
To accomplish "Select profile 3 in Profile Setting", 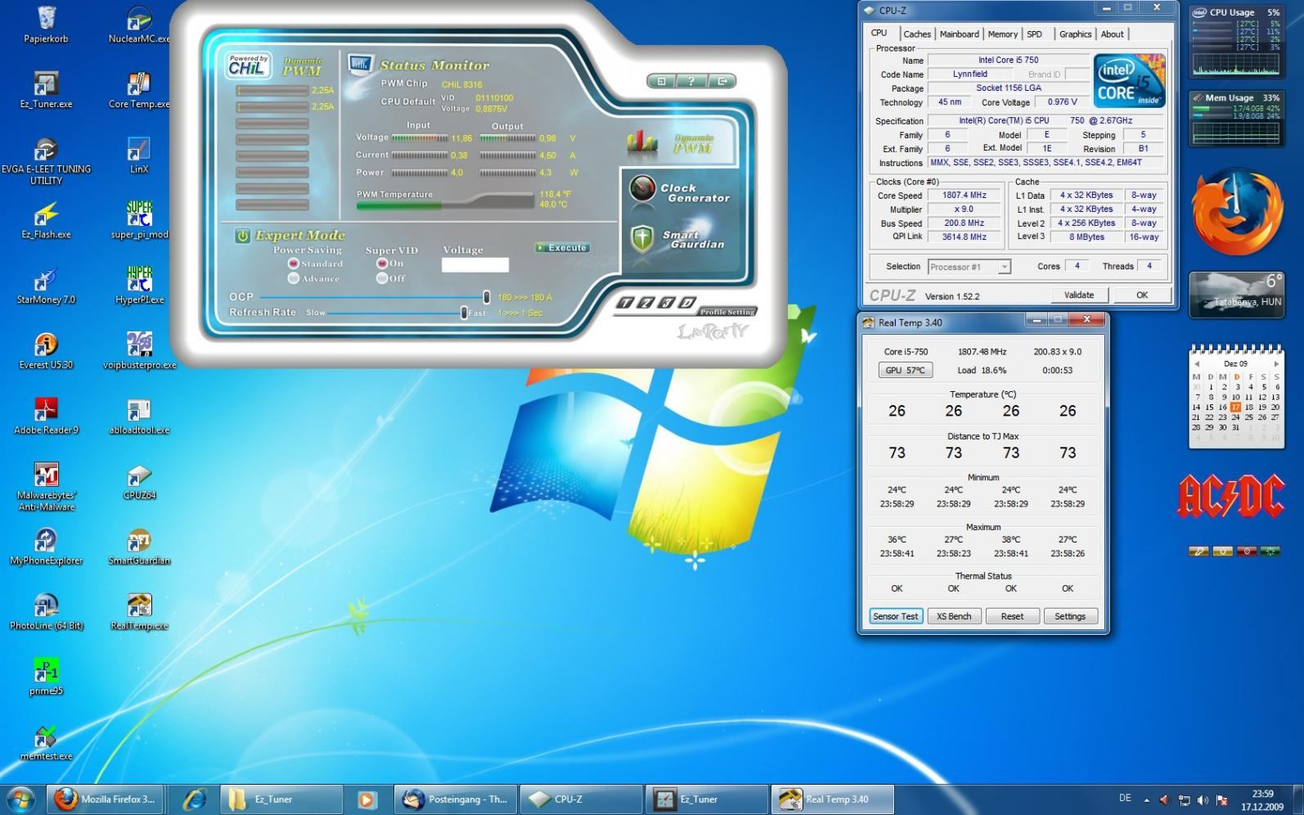I will [666, 303].
